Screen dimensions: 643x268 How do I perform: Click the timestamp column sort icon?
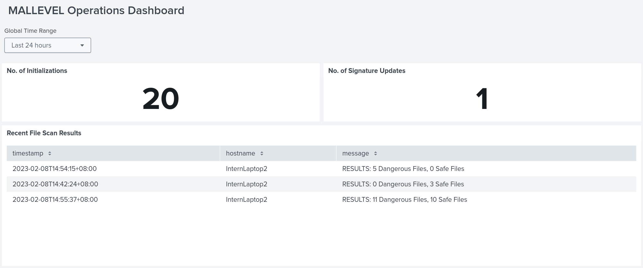(49, 154)
